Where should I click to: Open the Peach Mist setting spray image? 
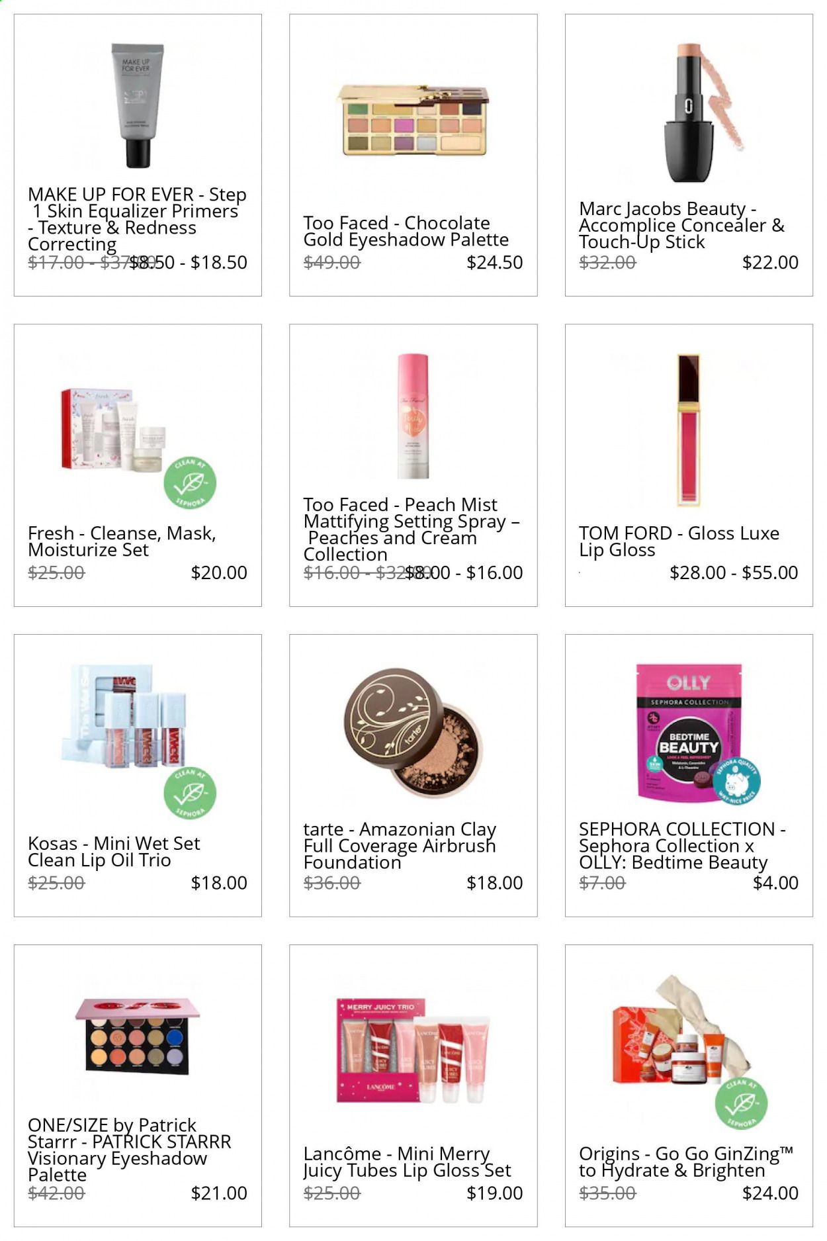pos(413,416)
